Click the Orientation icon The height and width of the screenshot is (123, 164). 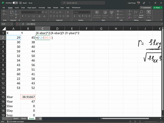(60, 12)
